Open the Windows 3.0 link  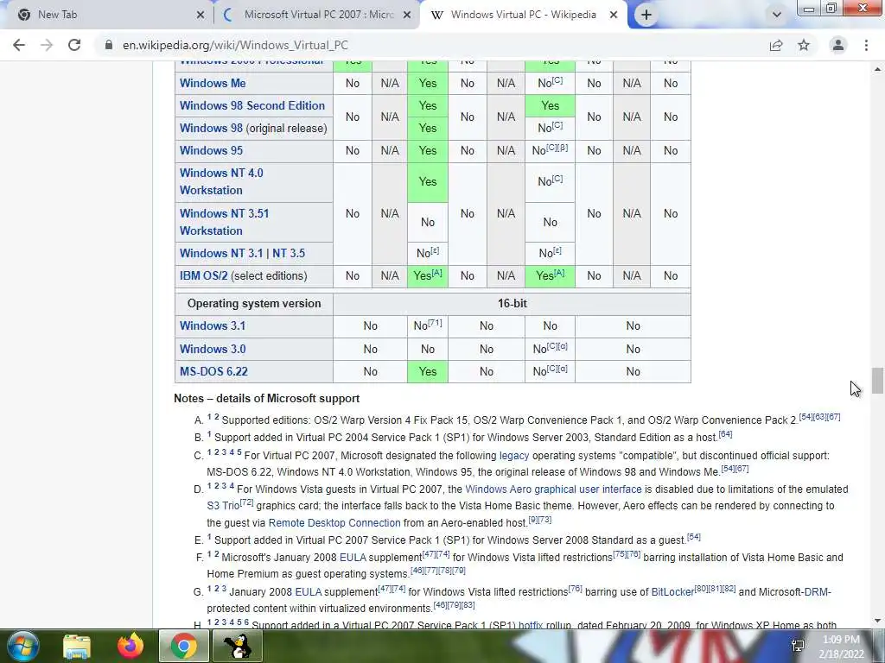(x=213, y=349)
